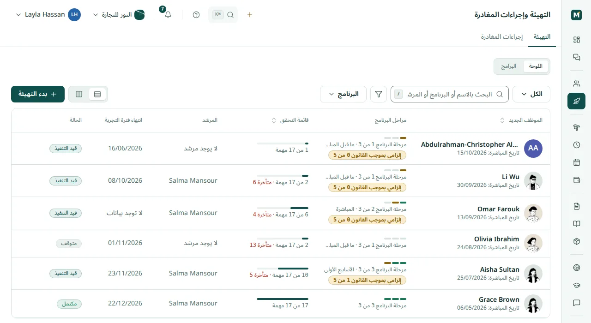Click the funnel filter icon

[x=379, y=94]
